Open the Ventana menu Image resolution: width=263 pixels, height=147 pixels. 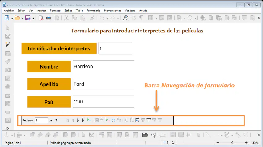(x=130, y=10)
